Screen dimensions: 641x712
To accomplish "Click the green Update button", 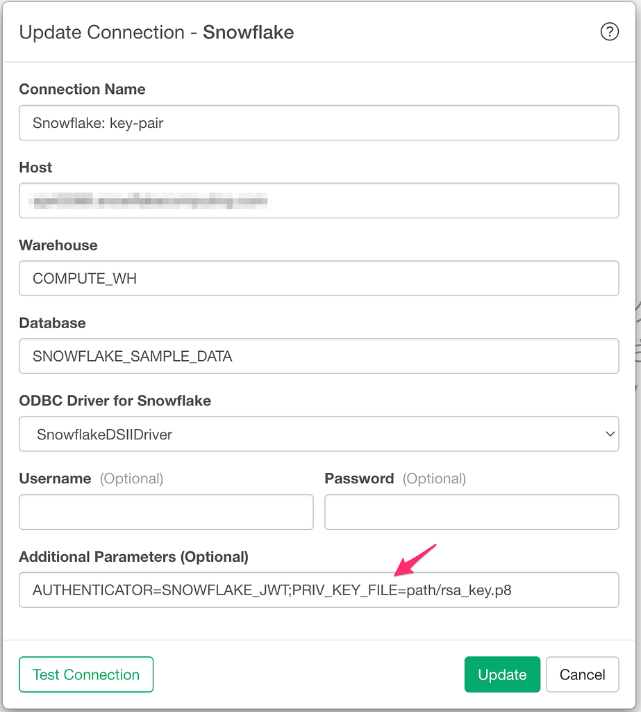I will click(502, 674).
